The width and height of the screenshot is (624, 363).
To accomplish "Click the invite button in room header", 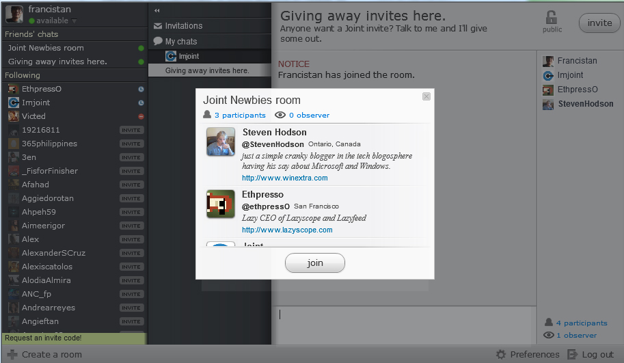I will point(599,23).
